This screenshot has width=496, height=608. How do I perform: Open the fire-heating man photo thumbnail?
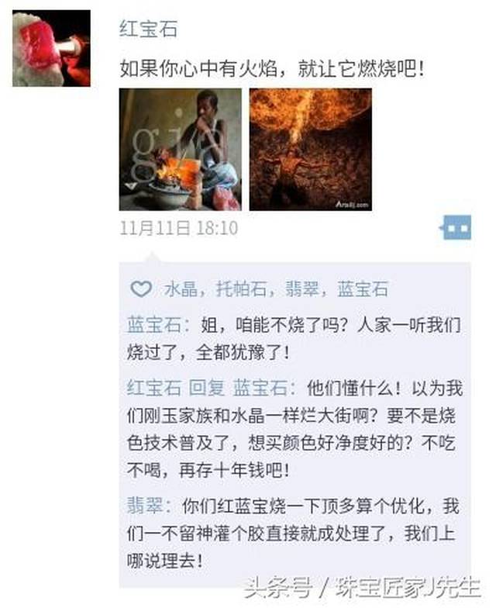(x=180, y=150)
